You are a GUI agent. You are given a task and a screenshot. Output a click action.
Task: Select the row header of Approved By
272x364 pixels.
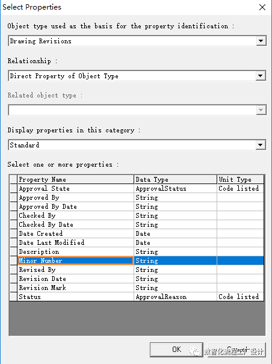point(13,197)
